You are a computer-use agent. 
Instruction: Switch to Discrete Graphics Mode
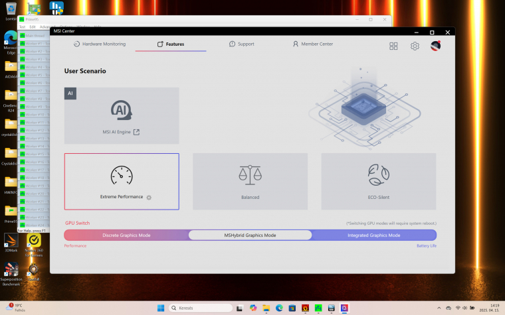click(x=126, y=235)
